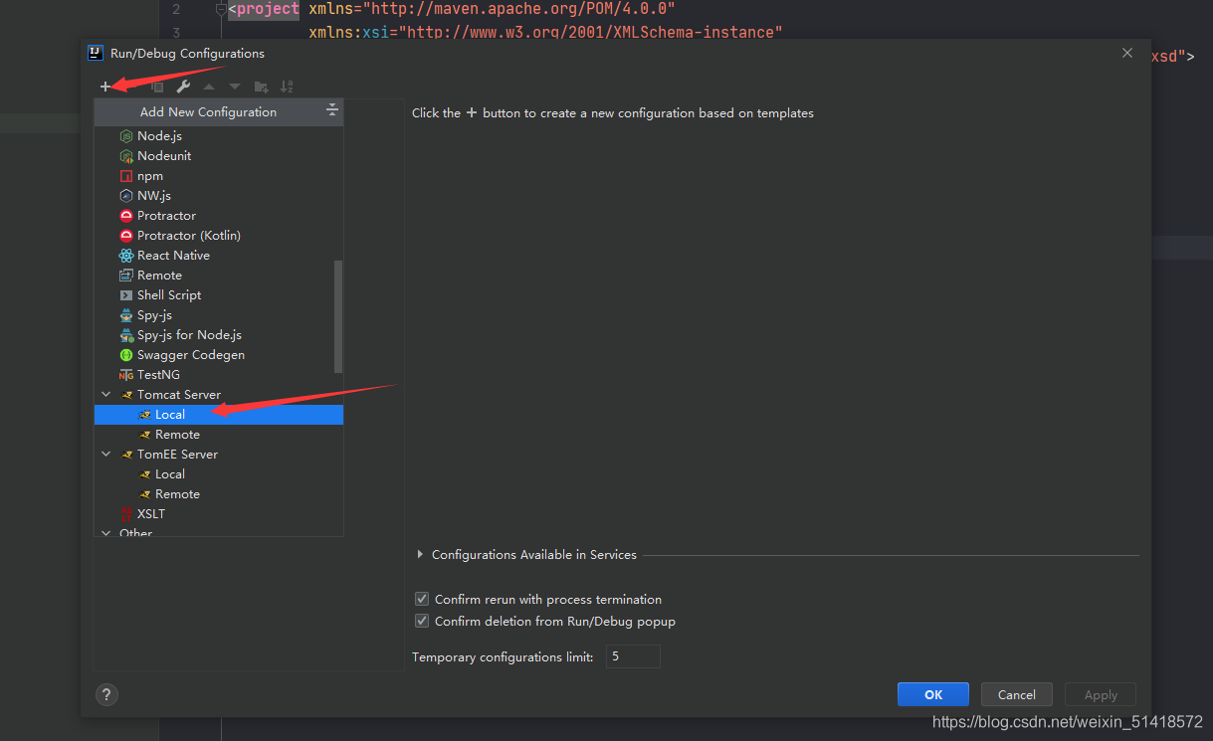
Task: Select the "XSLT" list entry
Action: [x=219, y=514]
